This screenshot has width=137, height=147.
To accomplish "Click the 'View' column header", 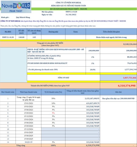I will (x=76, y=32).
